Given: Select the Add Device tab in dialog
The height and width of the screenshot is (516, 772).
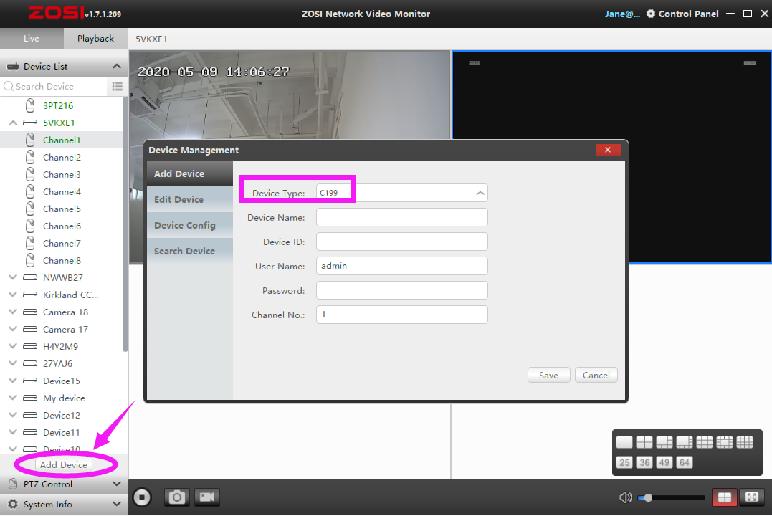Looking at the screenshot, I should [x=189, y=173].
